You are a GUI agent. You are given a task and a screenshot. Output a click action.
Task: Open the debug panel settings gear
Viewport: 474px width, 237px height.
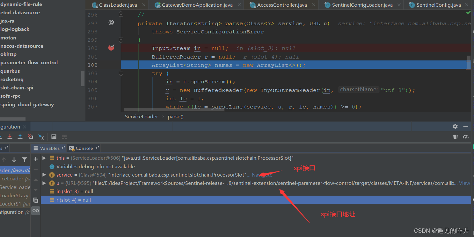pyautogui.click(x=455, y=126)
